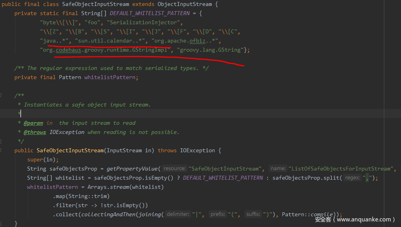Click the prefix: parameter hint

pyautogui.click(x=218, y=214)
